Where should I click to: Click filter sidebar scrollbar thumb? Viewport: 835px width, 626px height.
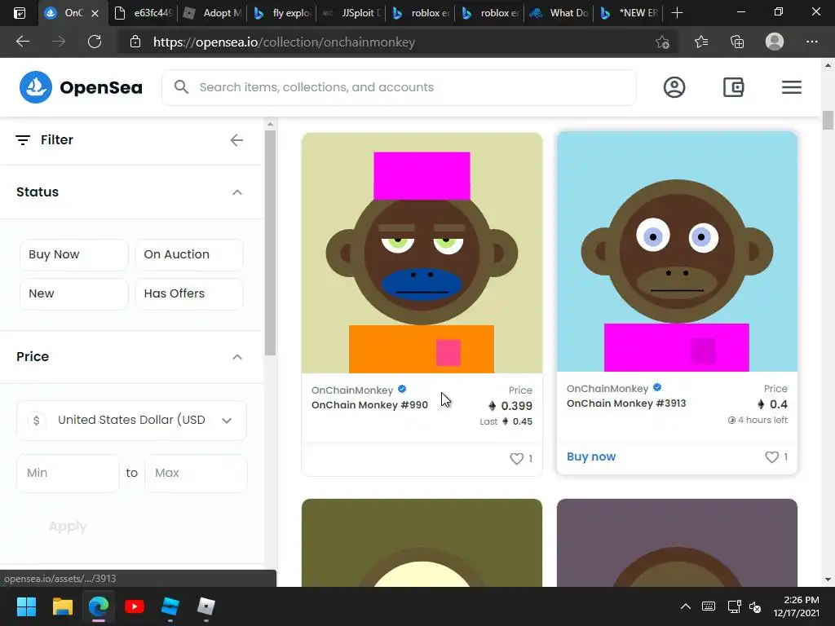tap(270, 242)
